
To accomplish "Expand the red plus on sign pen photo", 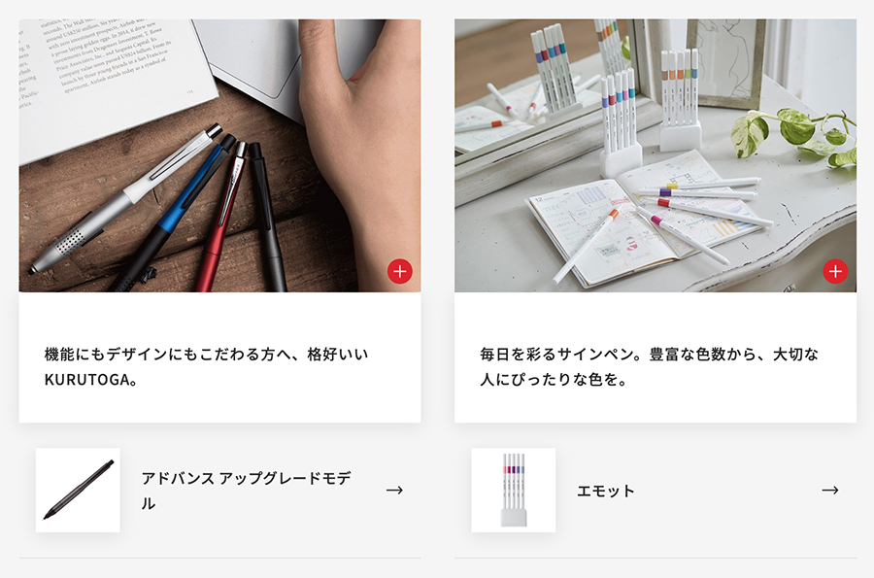I will click(835, 271).
